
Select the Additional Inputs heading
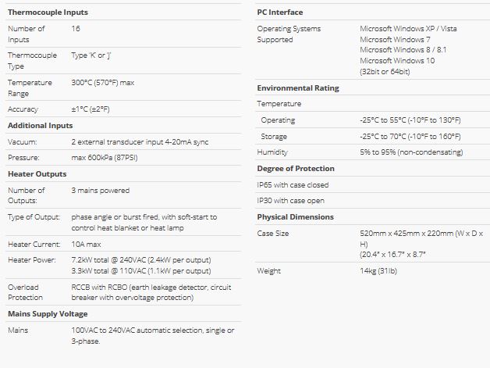pos(41,125)
